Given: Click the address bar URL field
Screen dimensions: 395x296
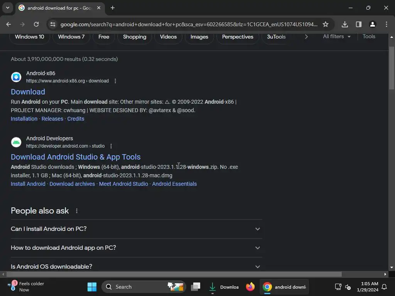Looking at the screenshot, I should coord(189,24).
